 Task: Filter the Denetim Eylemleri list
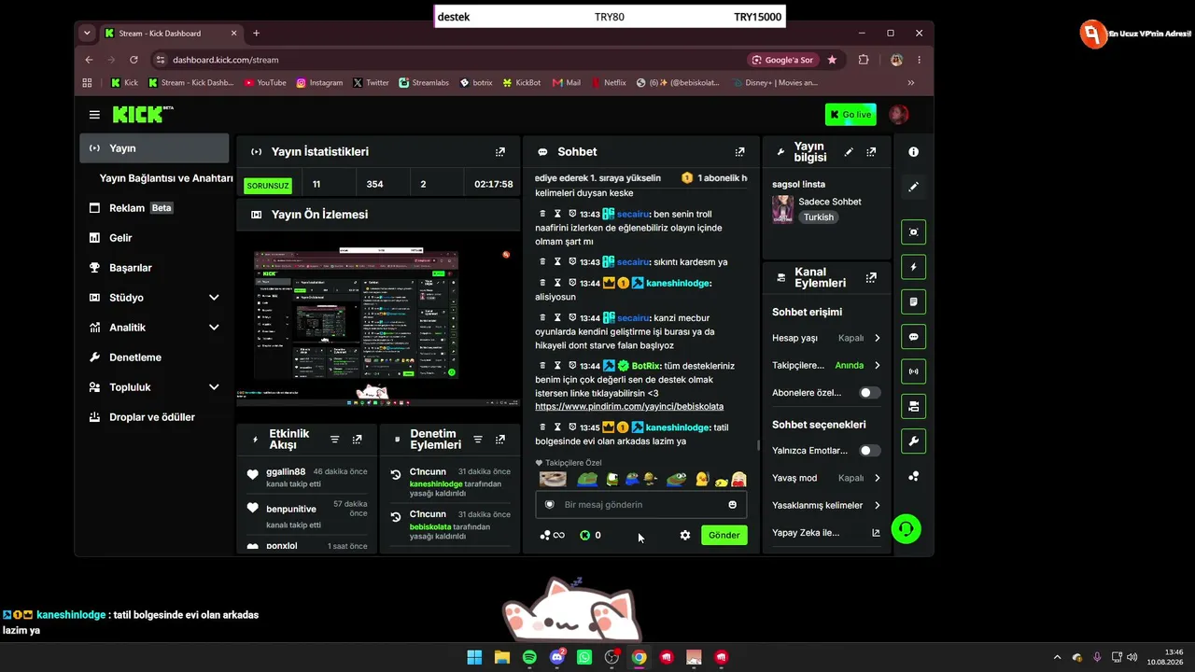478,439
